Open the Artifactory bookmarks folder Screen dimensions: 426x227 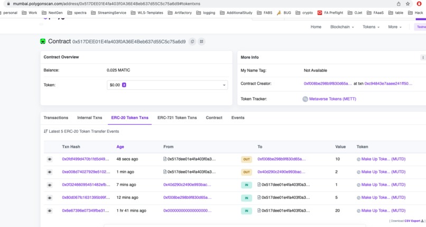(x=180, y=13)
